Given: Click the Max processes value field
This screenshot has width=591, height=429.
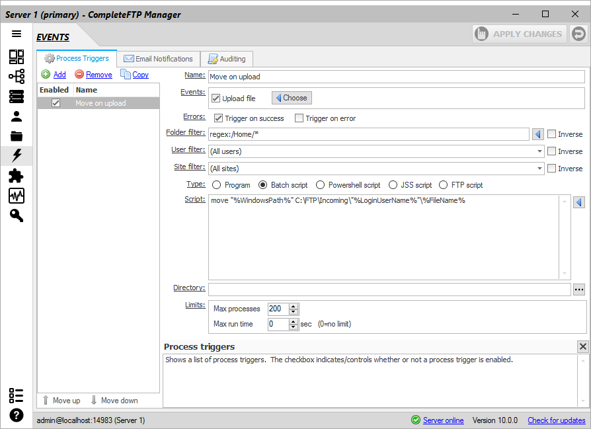Looking at the screenshot, I should [278, 309].
